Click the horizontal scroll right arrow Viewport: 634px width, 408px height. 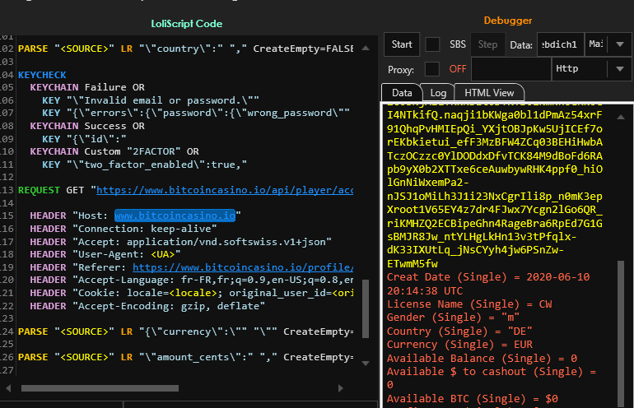(x=340, y=388)
